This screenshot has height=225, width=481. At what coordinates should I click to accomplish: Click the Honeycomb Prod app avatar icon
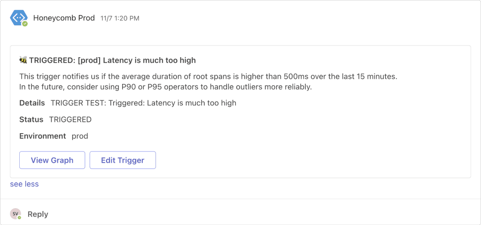click(x=18, y=17)
